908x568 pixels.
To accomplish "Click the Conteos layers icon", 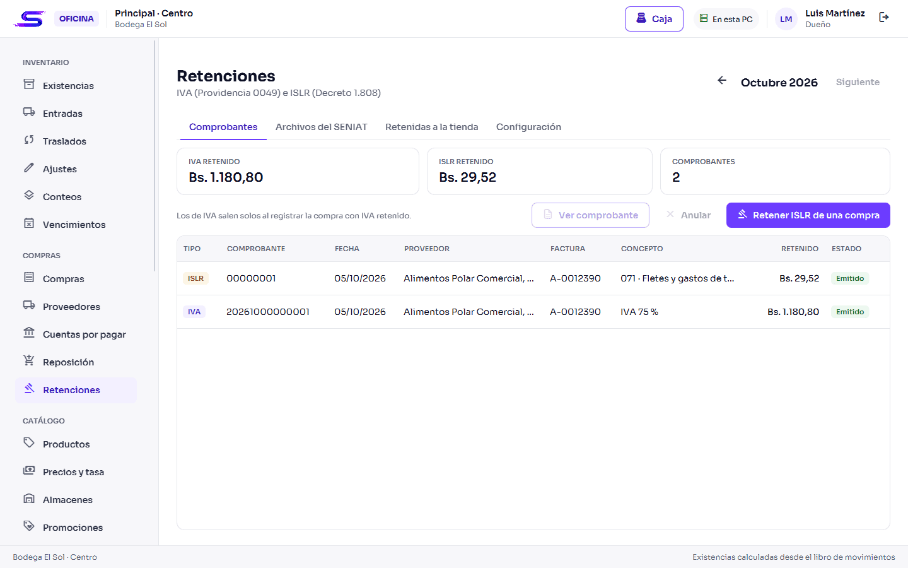I will (29, 196).
